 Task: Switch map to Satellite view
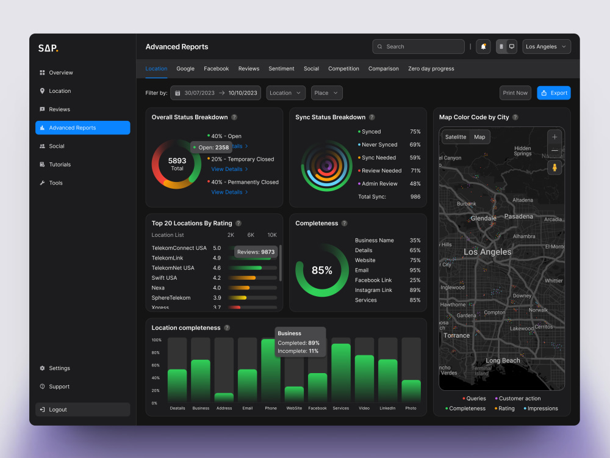point(456,137)
